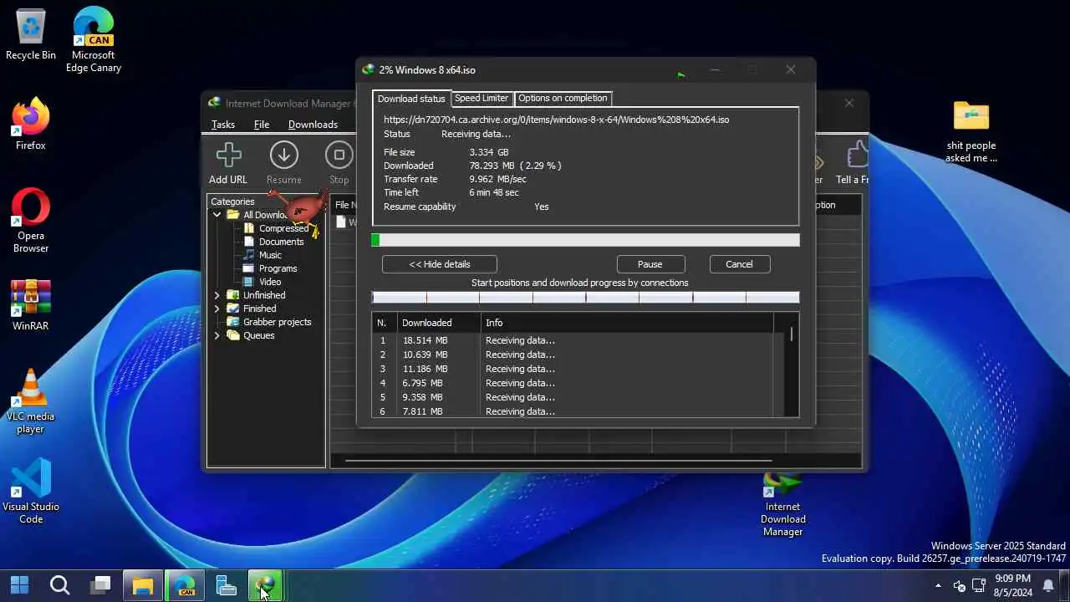Image resolution: width=1070 pixels, height=602 pixels.
Task: Open the clock showing 9:09 PM
Action: tap(1012, 585)
